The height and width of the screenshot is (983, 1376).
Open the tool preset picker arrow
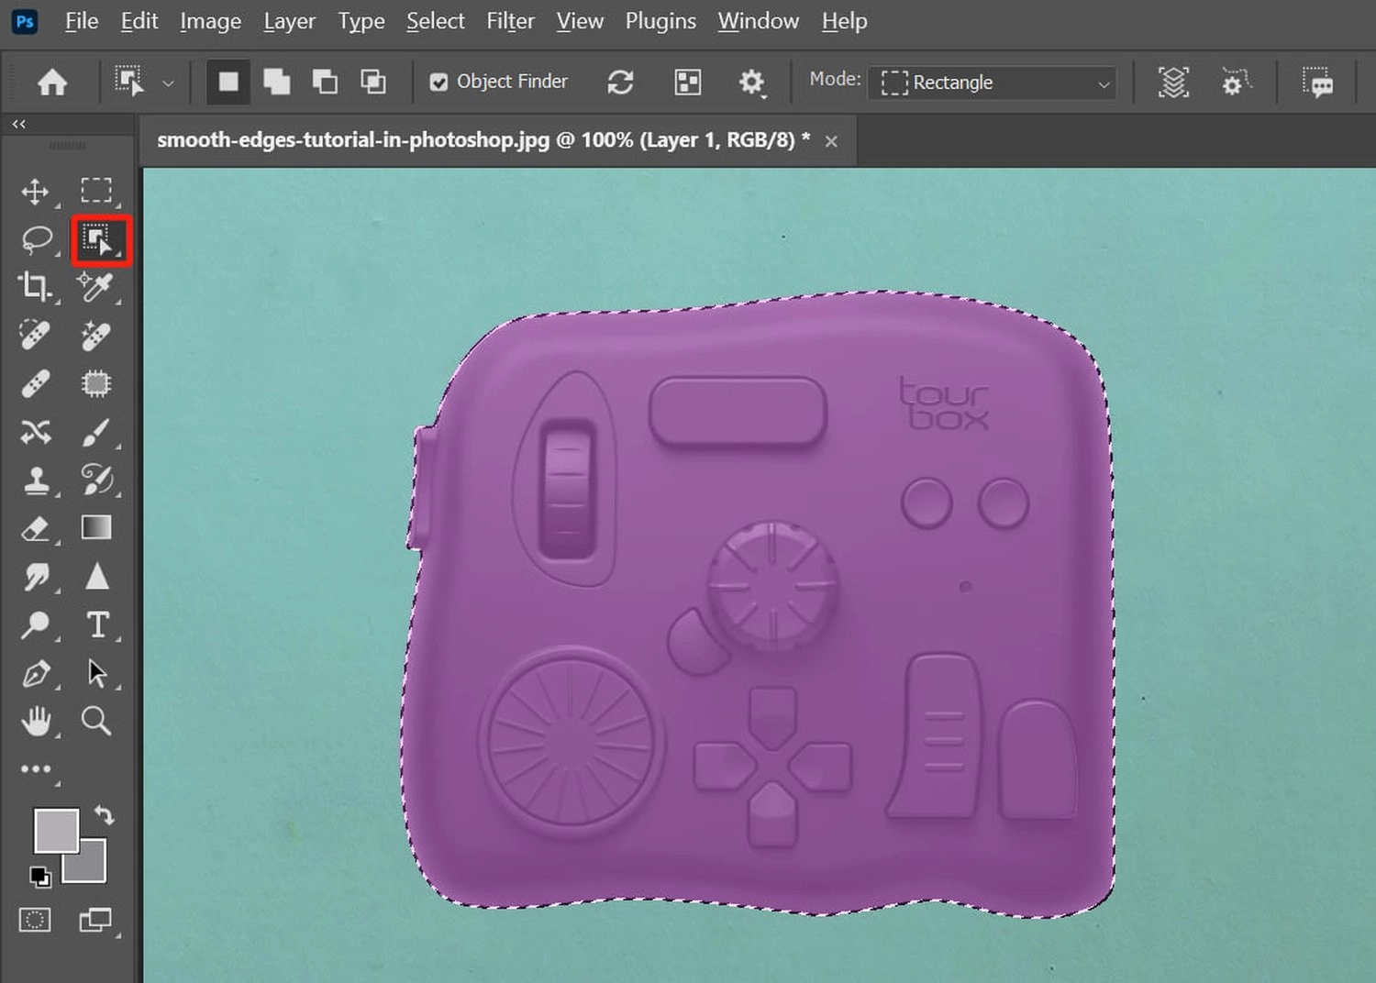pyautogui.click(x=168, y=83)
